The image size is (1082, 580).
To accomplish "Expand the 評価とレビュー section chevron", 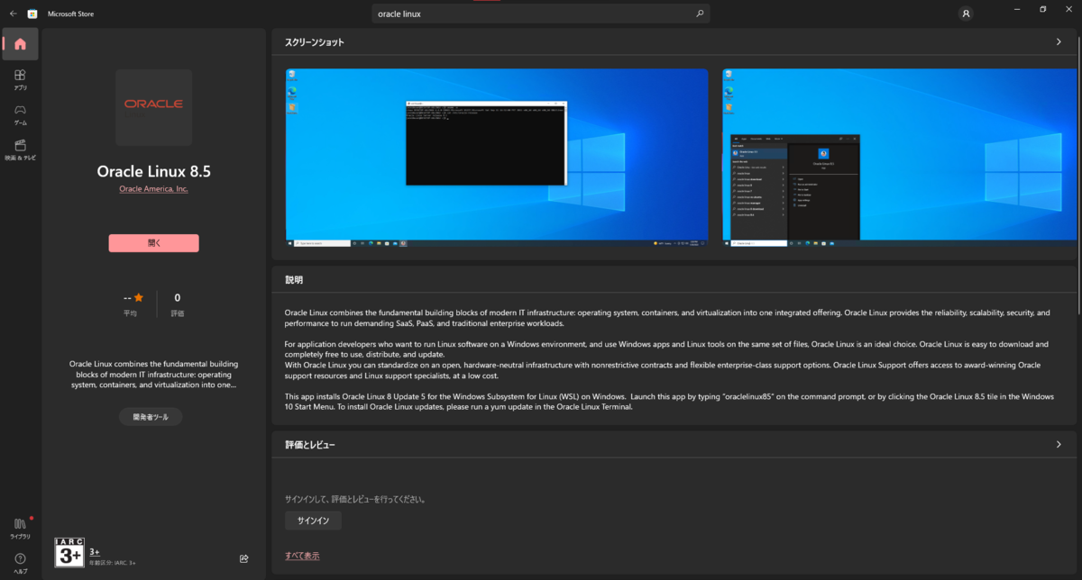I will 1059,445.
